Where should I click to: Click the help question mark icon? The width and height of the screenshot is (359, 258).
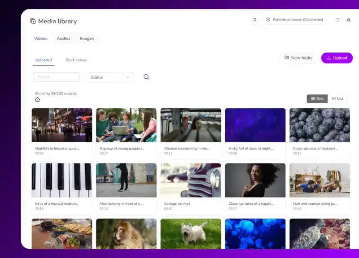[254, 20]
